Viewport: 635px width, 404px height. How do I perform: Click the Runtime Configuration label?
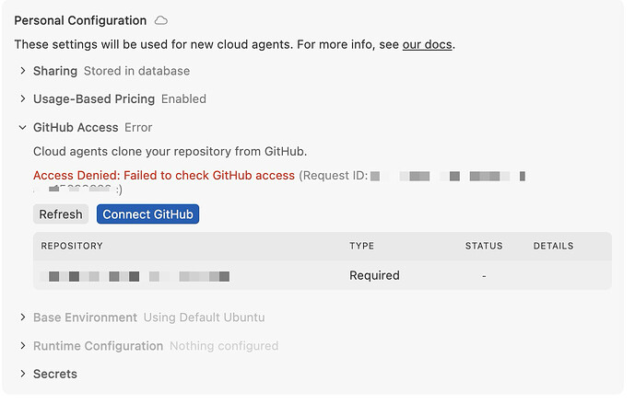coord(98,346)
